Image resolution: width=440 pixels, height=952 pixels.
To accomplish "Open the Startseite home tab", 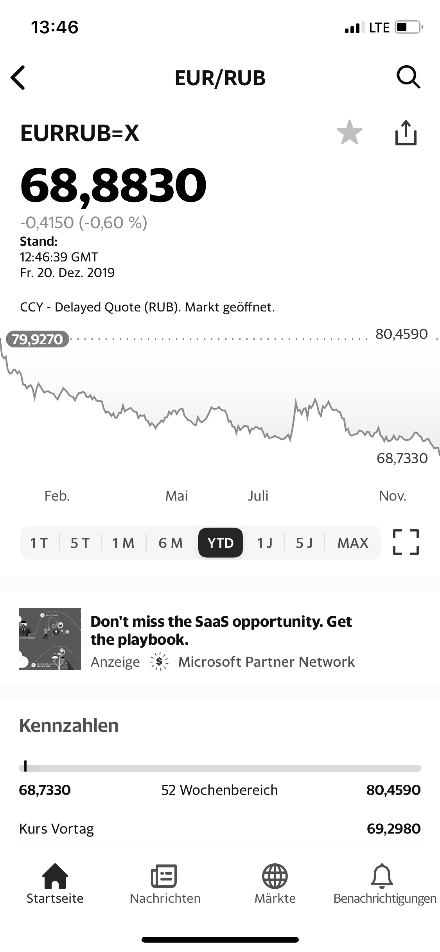I will coord(55,884).
